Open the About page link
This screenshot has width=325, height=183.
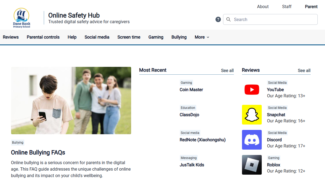coord(263,7)
